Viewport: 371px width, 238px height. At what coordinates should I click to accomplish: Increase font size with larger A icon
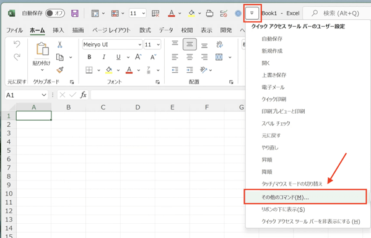[138, 57]
